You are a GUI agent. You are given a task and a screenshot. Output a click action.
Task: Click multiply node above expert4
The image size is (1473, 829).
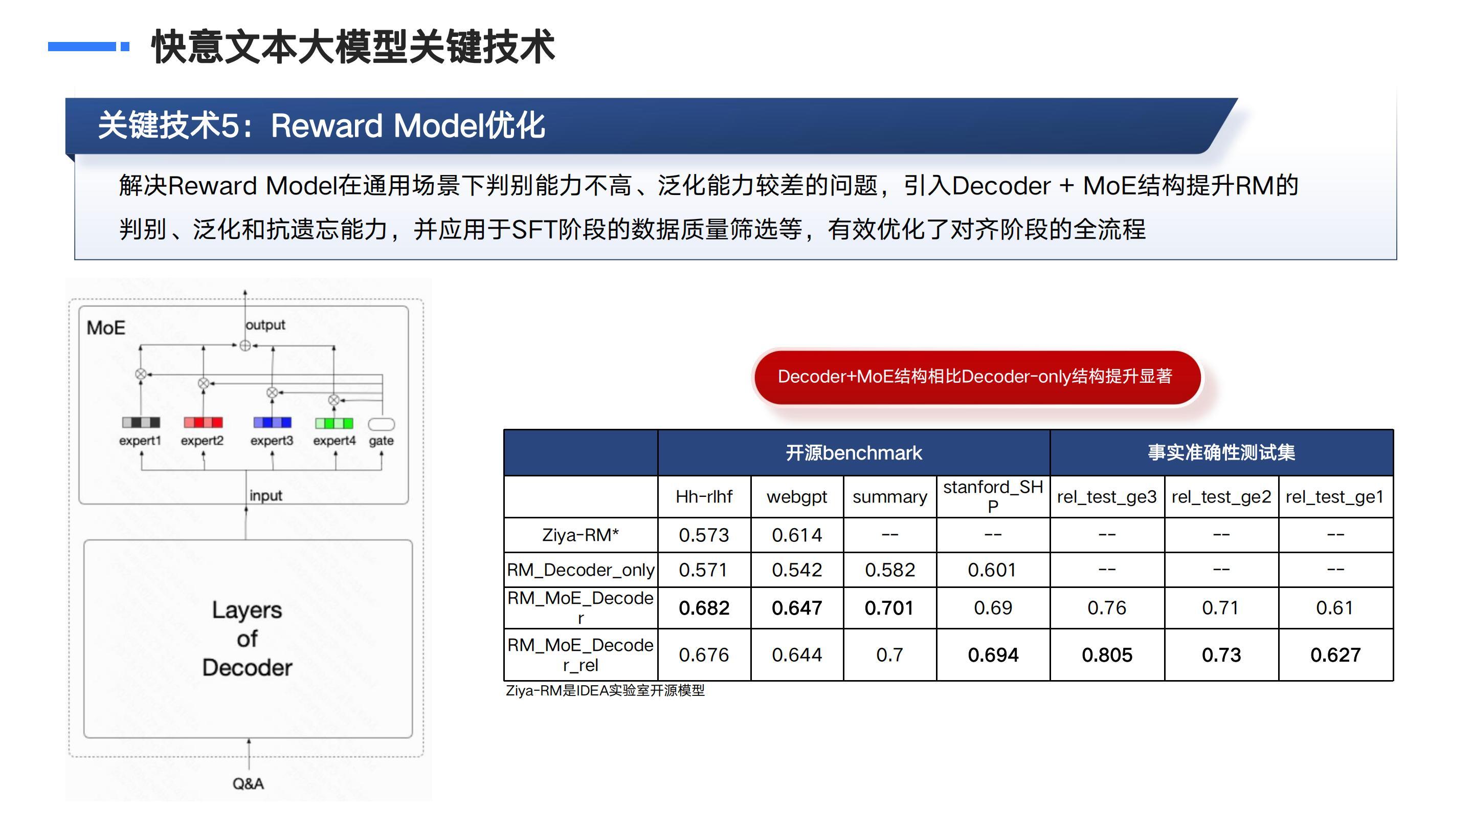pyautogui.click(x=334, y=400)
